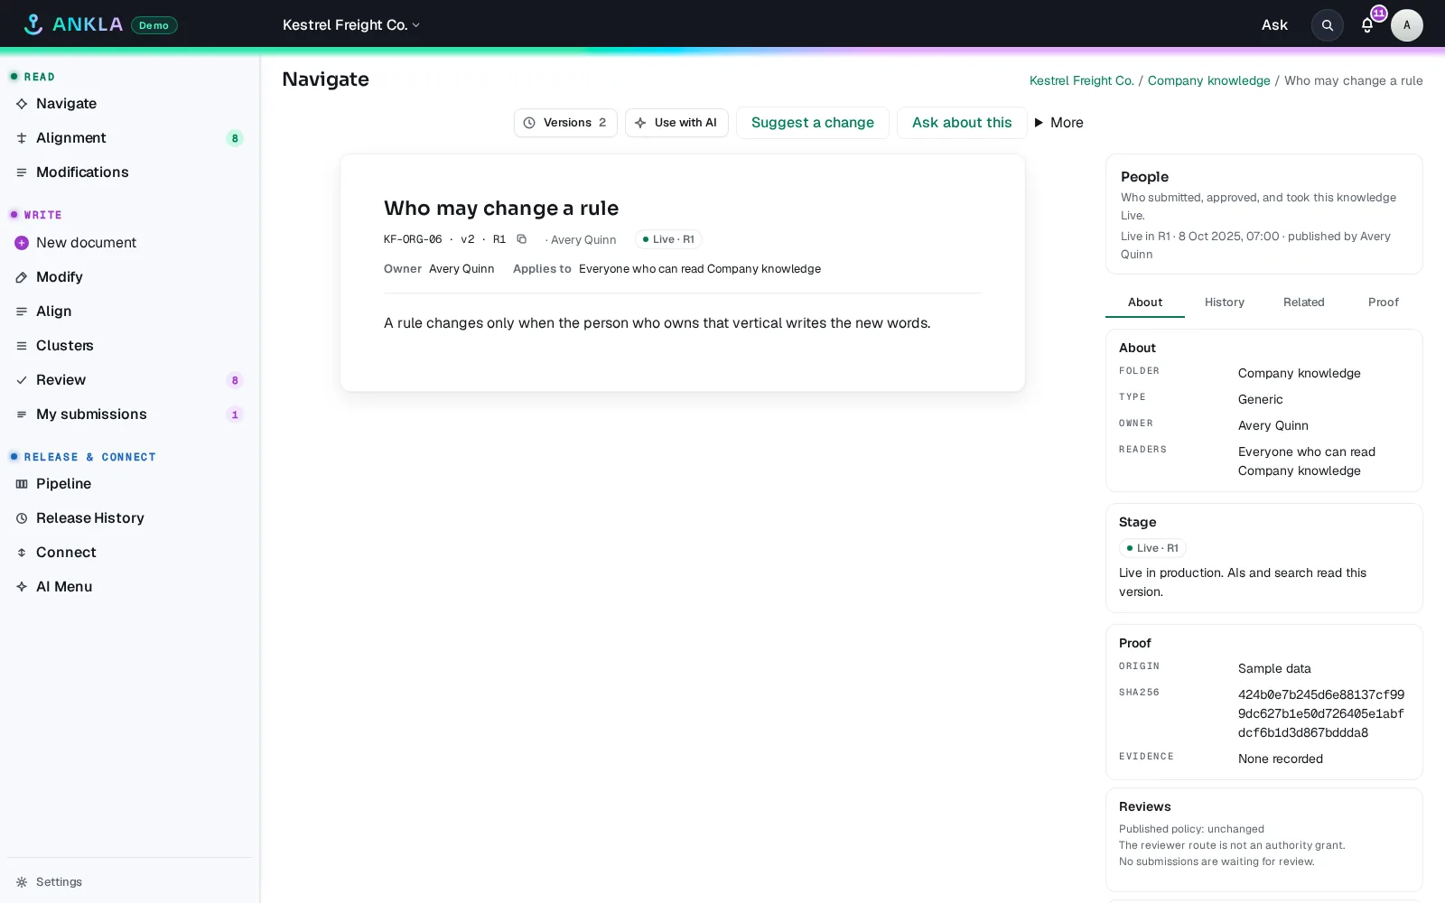Select the Related tab

tap(1303, 303)
